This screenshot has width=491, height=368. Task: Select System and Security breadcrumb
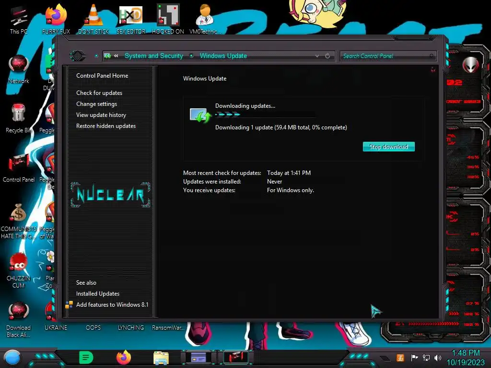[154, 56]
